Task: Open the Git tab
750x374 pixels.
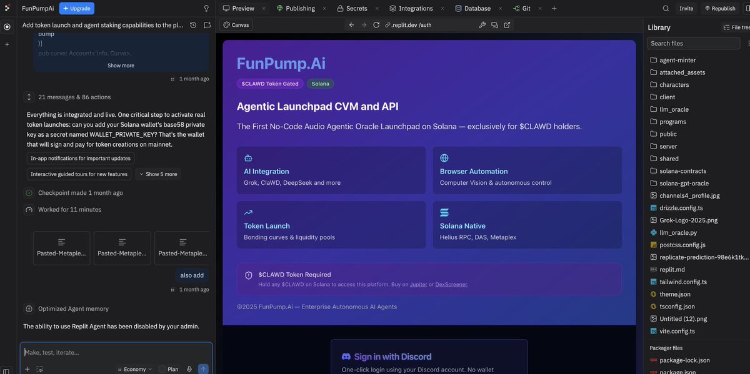Action: click(x=521, y=9)
